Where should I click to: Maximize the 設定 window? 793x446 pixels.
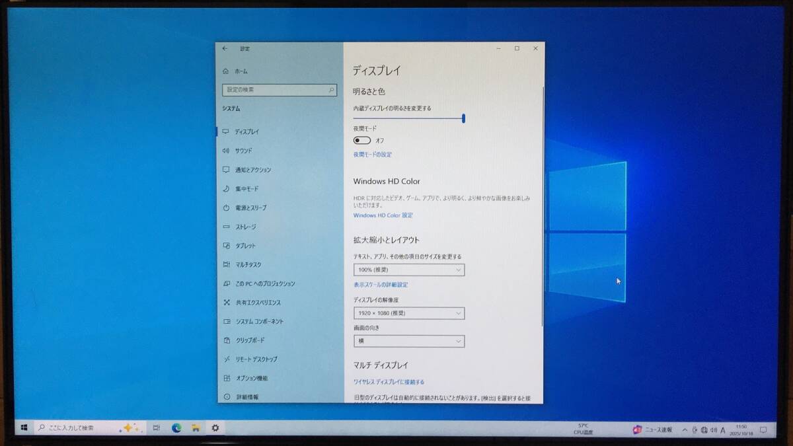[x=517, y=48]
